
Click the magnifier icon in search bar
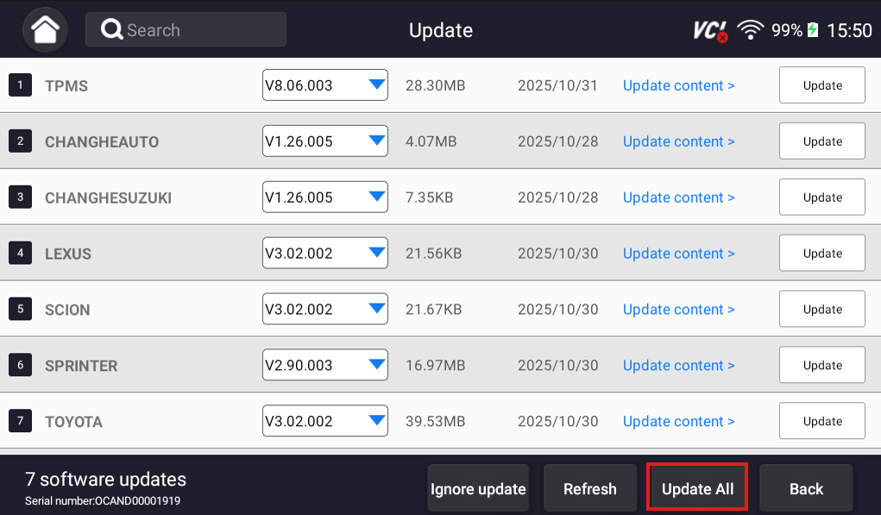pos(111,28)
